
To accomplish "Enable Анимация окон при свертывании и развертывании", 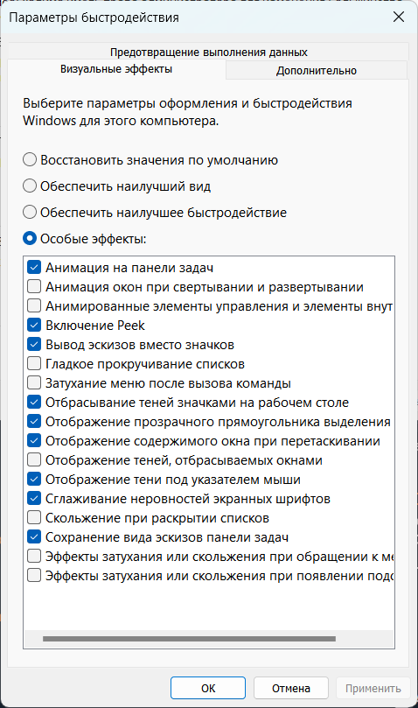I will [x=34, y=287].
